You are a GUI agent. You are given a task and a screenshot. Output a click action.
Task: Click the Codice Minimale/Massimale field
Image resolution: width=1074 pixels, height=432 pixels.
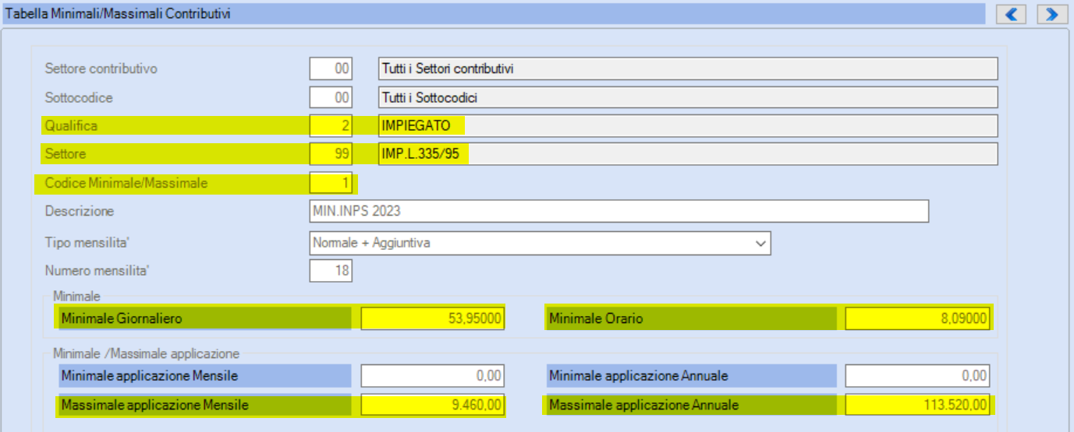point(331,184)
